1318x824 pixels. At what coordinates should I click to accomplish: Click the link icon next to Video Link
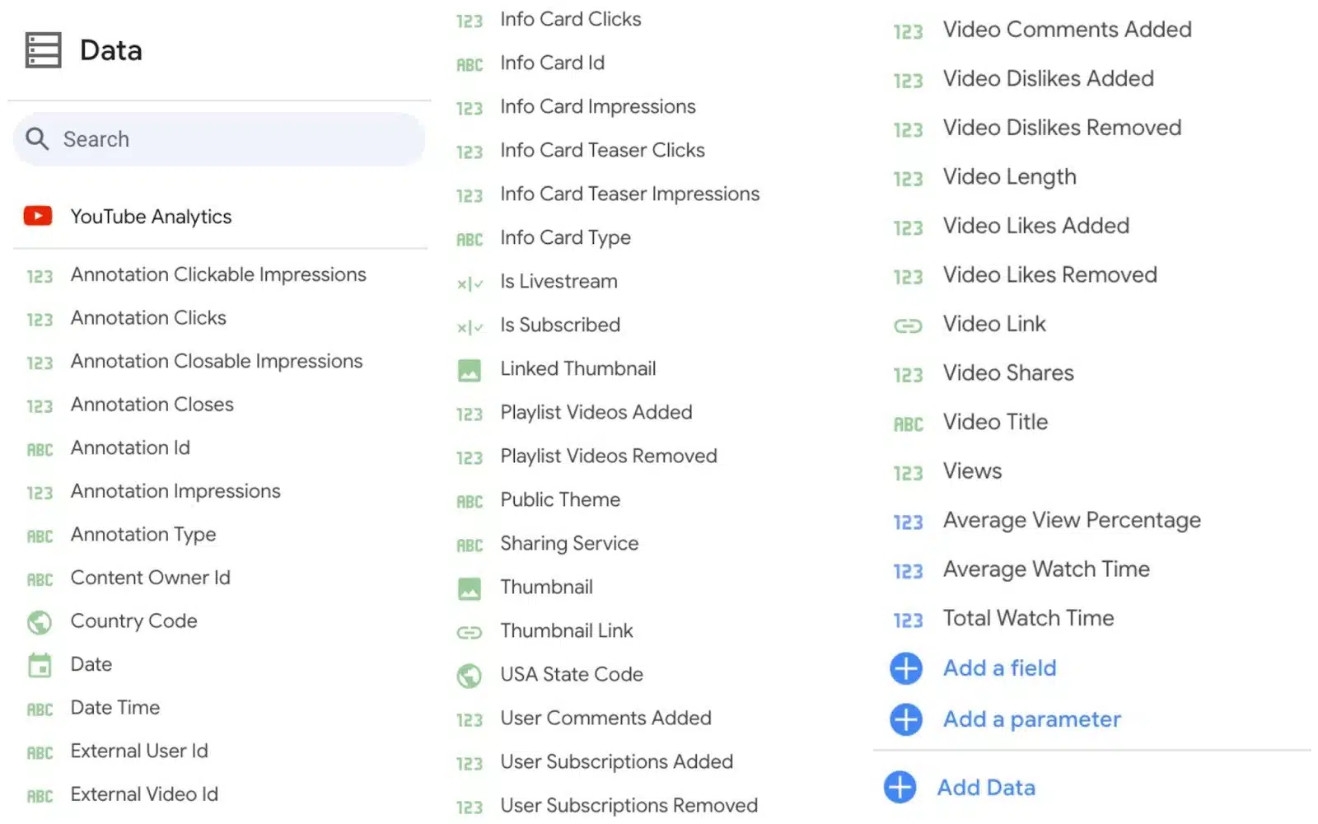pos(908,325)
